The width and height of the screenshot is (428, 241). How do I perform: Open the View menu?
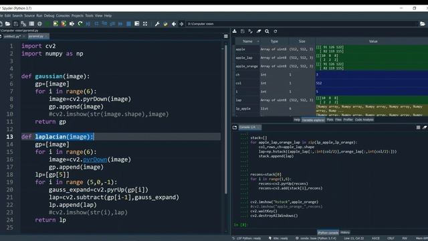[99, 15]
